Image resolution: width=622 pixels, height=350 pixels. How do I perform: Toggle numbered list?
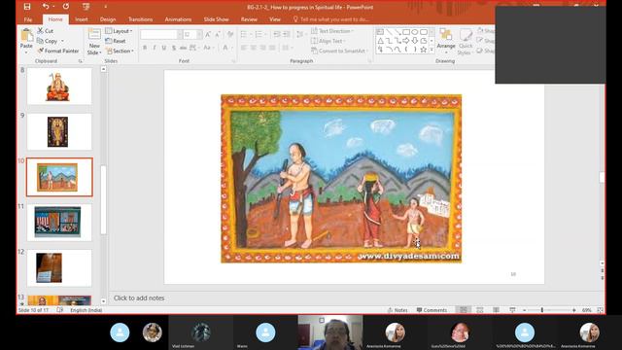pyautogui.click(x=259, y=35)
